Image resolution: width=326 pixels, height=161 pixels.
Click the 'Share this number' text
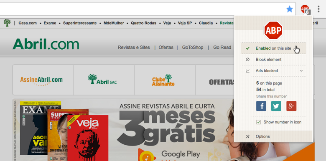pyautogui.click(x=272, y=96)
